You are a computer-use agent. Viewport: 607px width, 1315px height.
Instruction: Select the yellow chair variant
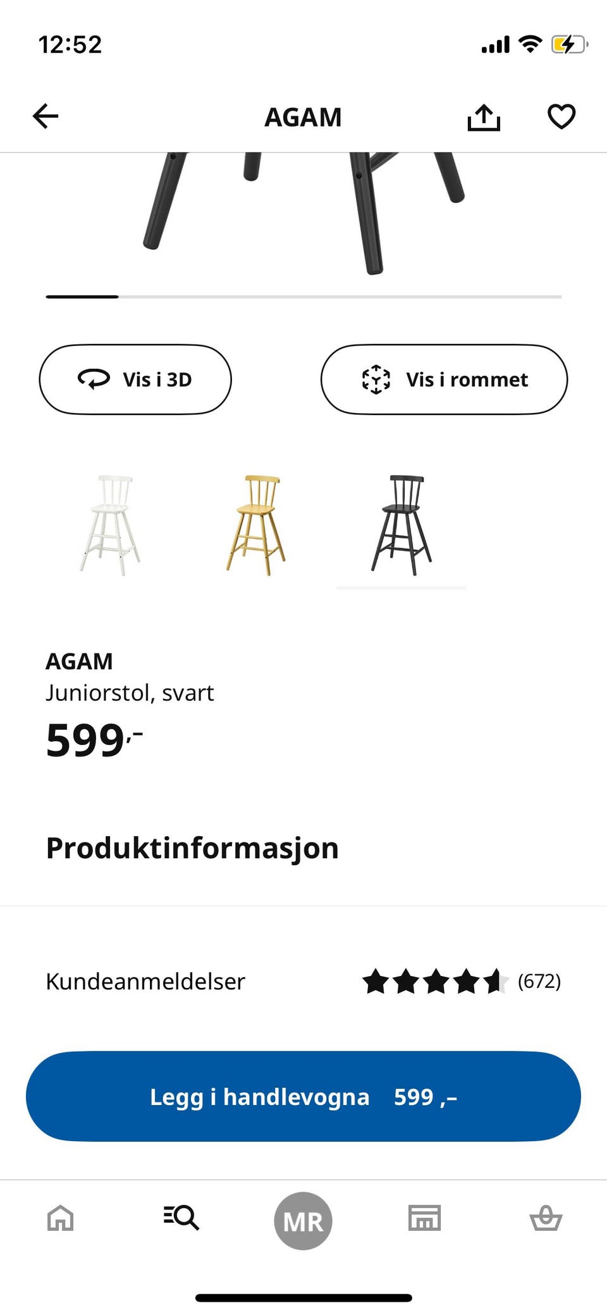tap(256, 525)
